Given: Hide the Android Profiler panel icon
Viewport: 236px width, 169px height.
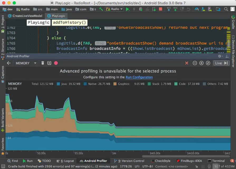Looking at the screenshot, I should pos(227,56).
